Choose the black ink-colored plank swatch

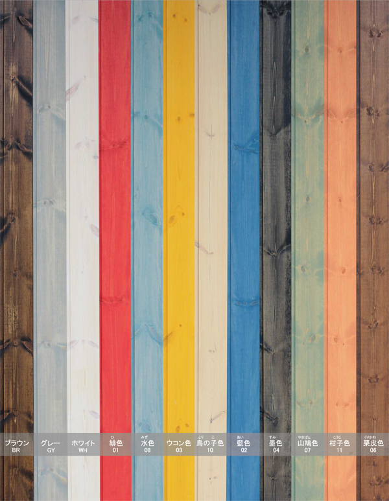[x=276, y=214]
